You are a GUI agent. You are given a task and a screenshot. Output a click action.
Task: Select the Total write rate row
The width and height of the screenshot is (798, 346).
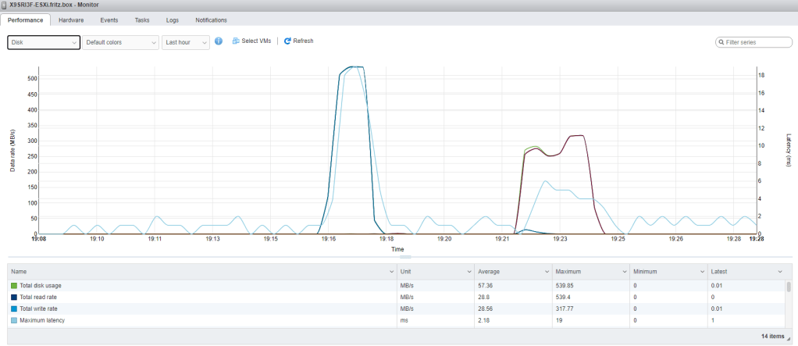tap(396, 309)
